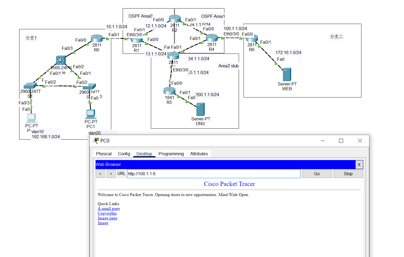Click the 分支二 branch label
This screenshot has height=257, width=404.
pyautogui.click(x=336, y=36)
